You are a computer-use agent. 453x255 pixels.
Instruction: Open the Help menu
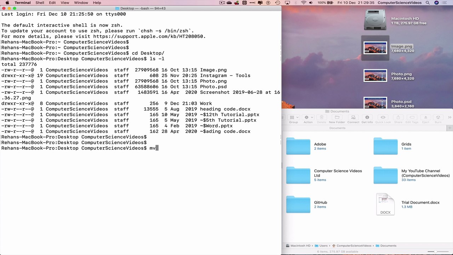click(97, 3)
